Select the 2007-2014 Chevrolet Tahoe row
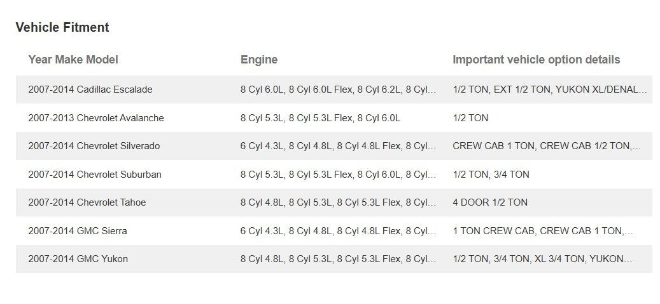Screen dimensions: 660x304 (x=87, y=202)
